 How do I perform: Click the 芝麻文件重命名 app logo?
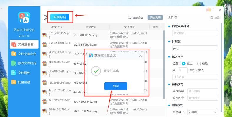click(x=24, y=18)
